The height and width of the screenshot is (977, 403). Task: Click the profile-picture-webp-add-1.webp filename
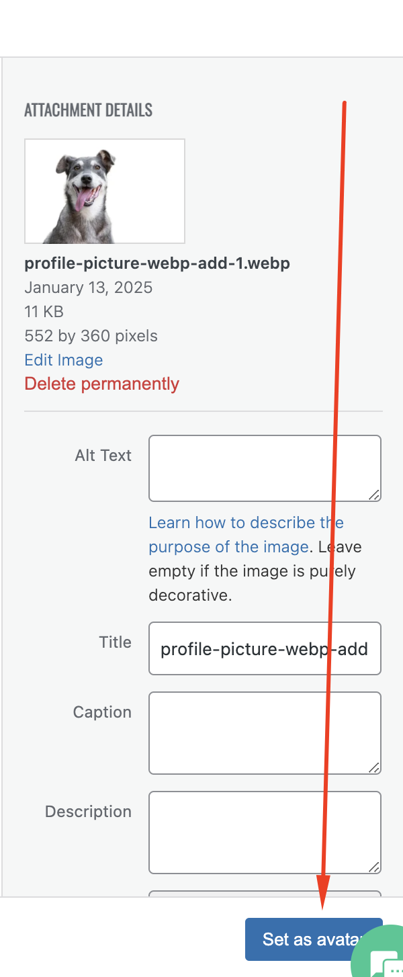coord(157,263)
